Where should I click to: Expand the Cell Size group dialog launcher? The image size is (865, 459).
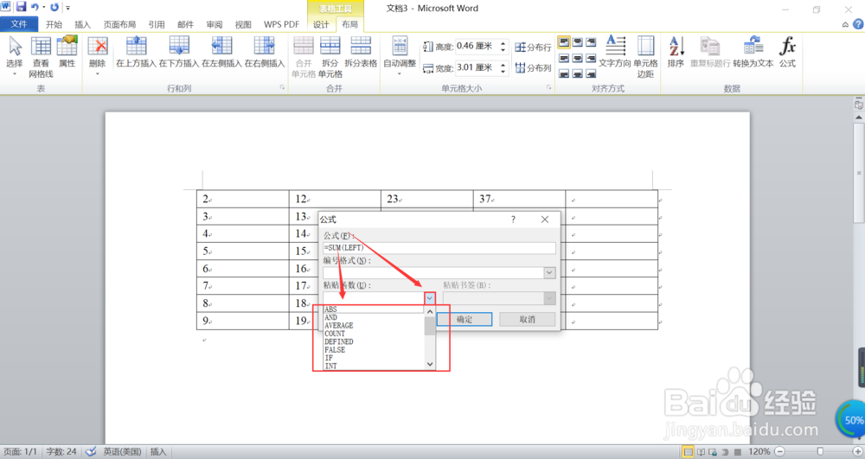549,87
